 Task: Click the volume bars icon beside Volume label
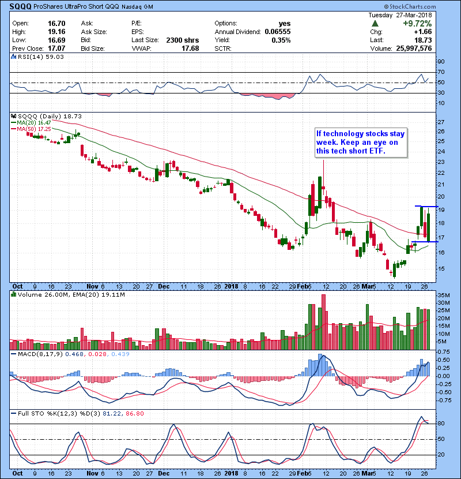(13, 294)
